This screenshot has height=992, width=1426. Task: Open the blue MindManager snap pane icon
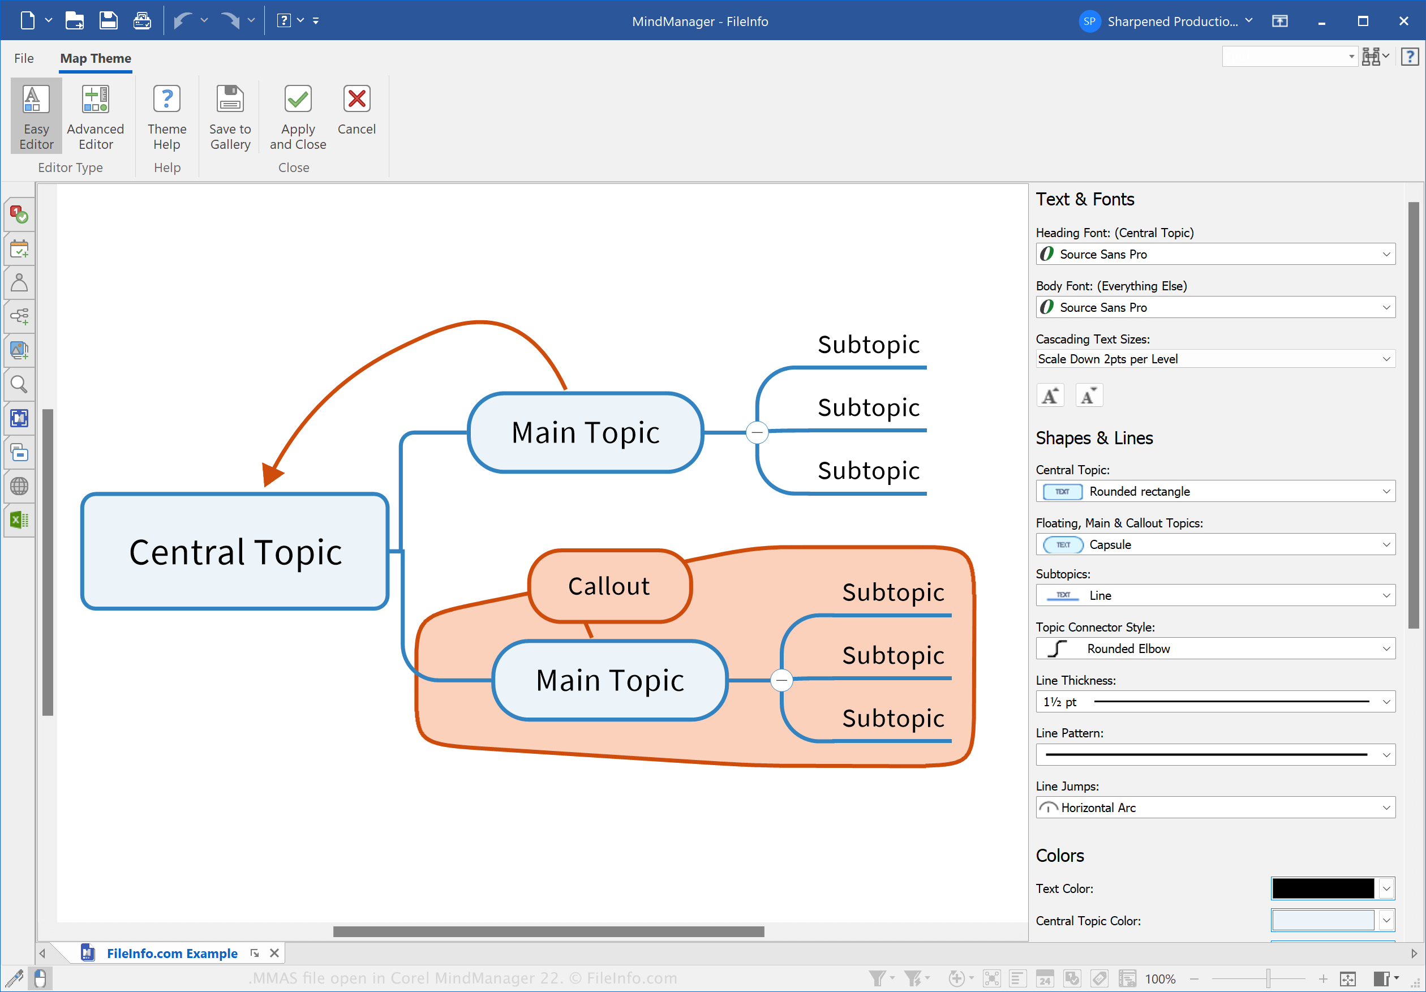pos(19,418)
